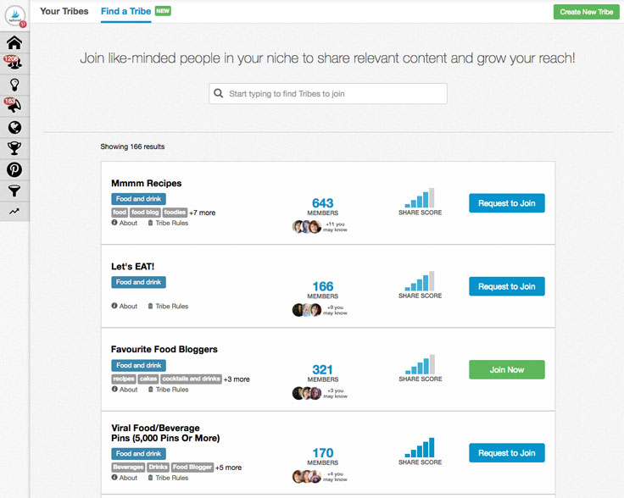Open the Pinterest icon in sidebar
Image resolution: width=624 pixels, height=498 pixels.
(14, 169)
